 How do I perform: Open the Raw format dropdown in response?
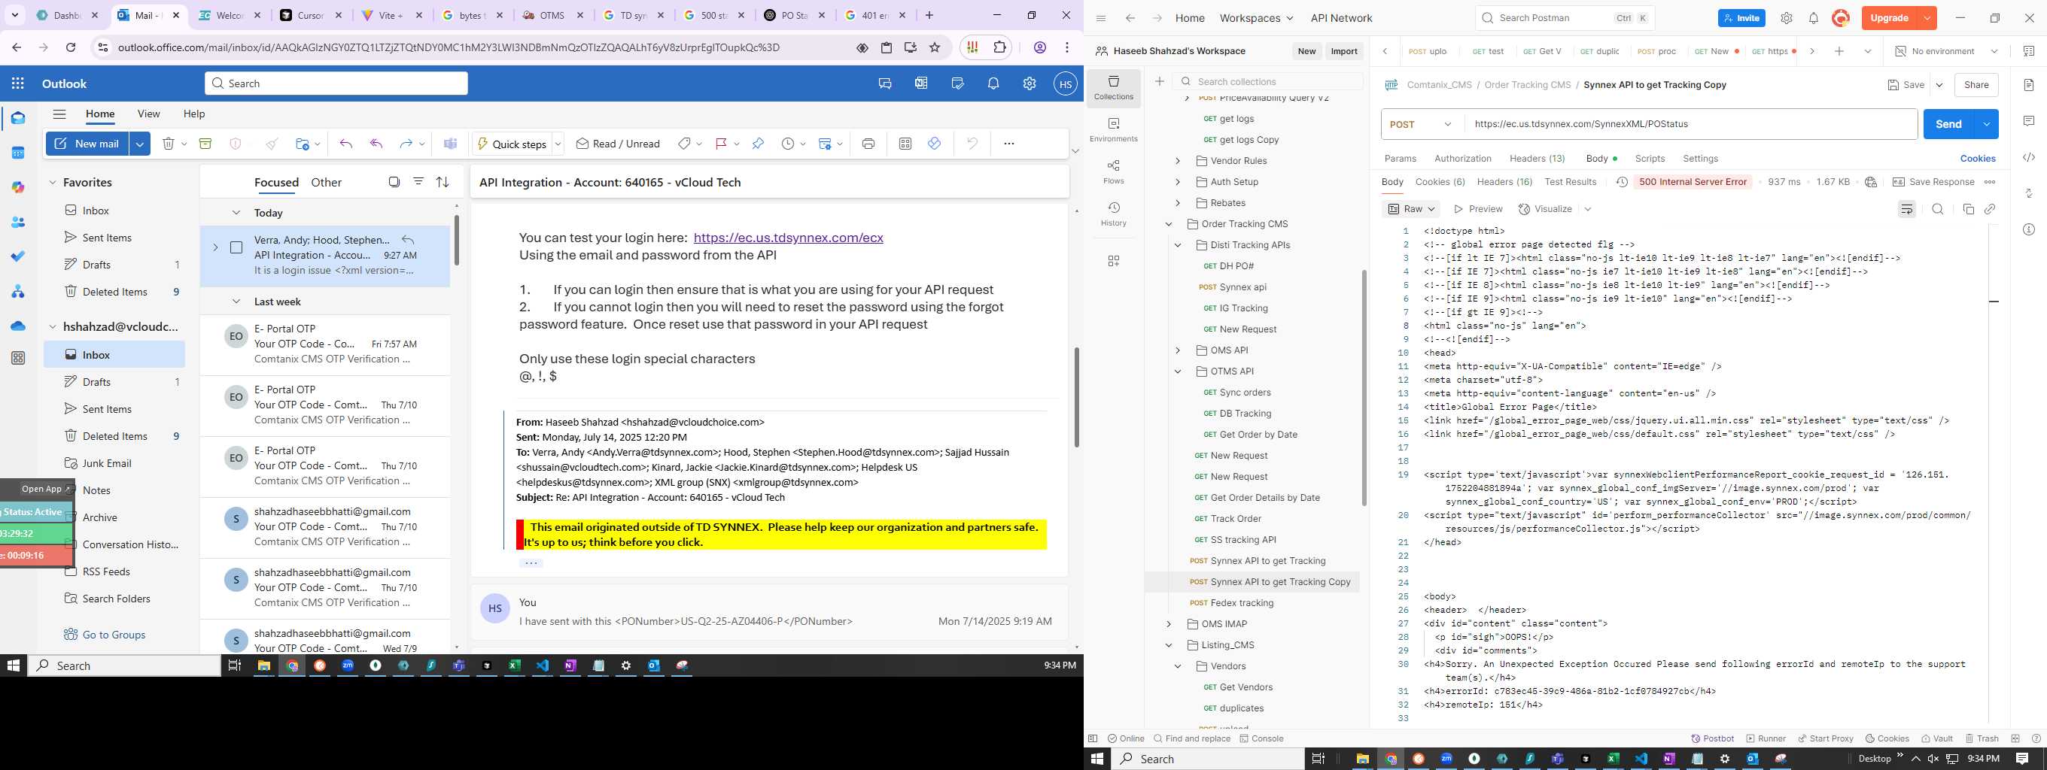[1412, 209]
